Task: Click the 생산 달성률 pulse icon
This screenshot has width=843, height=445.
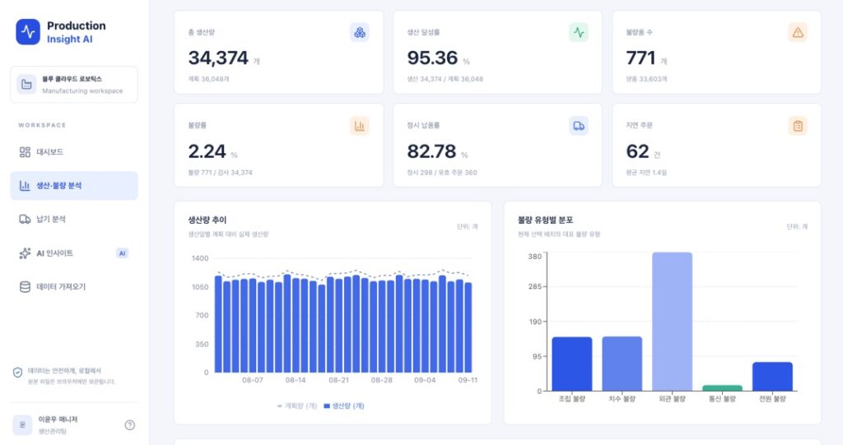Action: 579,33
